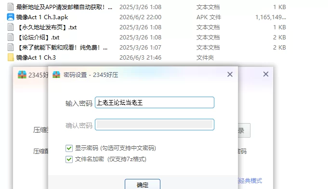Click the 2345好压 icon in the back window title

[22, 75]
